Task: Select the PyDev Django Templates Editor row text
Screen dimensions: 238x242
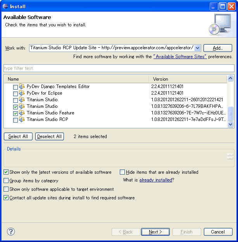Action: tap(58, 86)
